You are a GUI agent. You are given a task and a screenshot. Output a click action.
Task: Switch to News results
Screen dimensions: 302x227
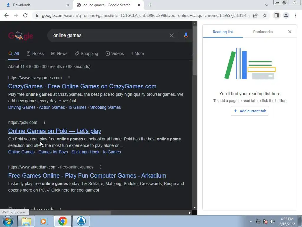(x=59, y=53)
